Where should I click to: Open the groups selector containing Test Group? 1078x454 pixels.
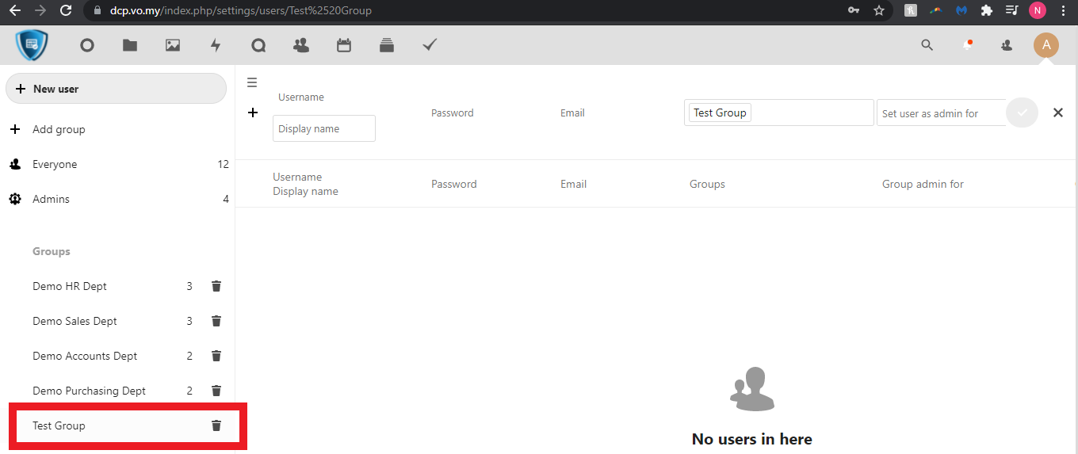click(808, 113)
